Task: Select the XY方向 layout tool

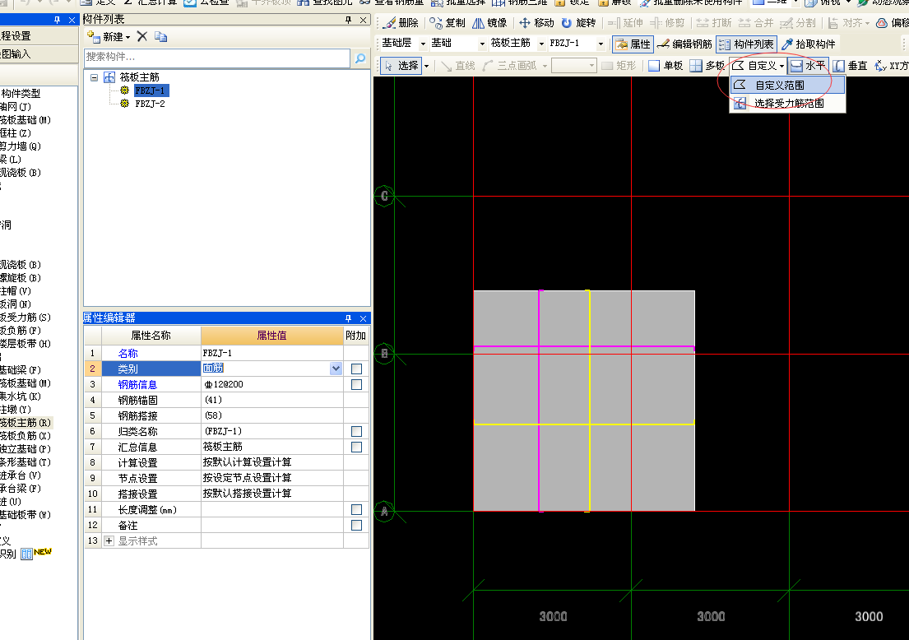Action: 892,66
